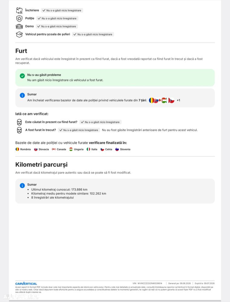The width and height of the screenshot is (230, 302).
Task: Select Italia in the verified countries list
Action: pyautogui.click(x=92, y=149)
